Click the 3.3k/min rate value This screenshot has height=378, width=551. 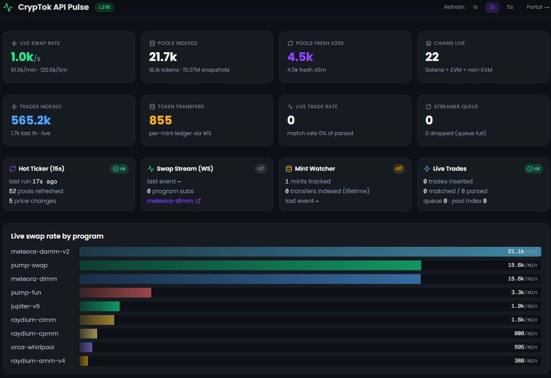coord(524,293)
